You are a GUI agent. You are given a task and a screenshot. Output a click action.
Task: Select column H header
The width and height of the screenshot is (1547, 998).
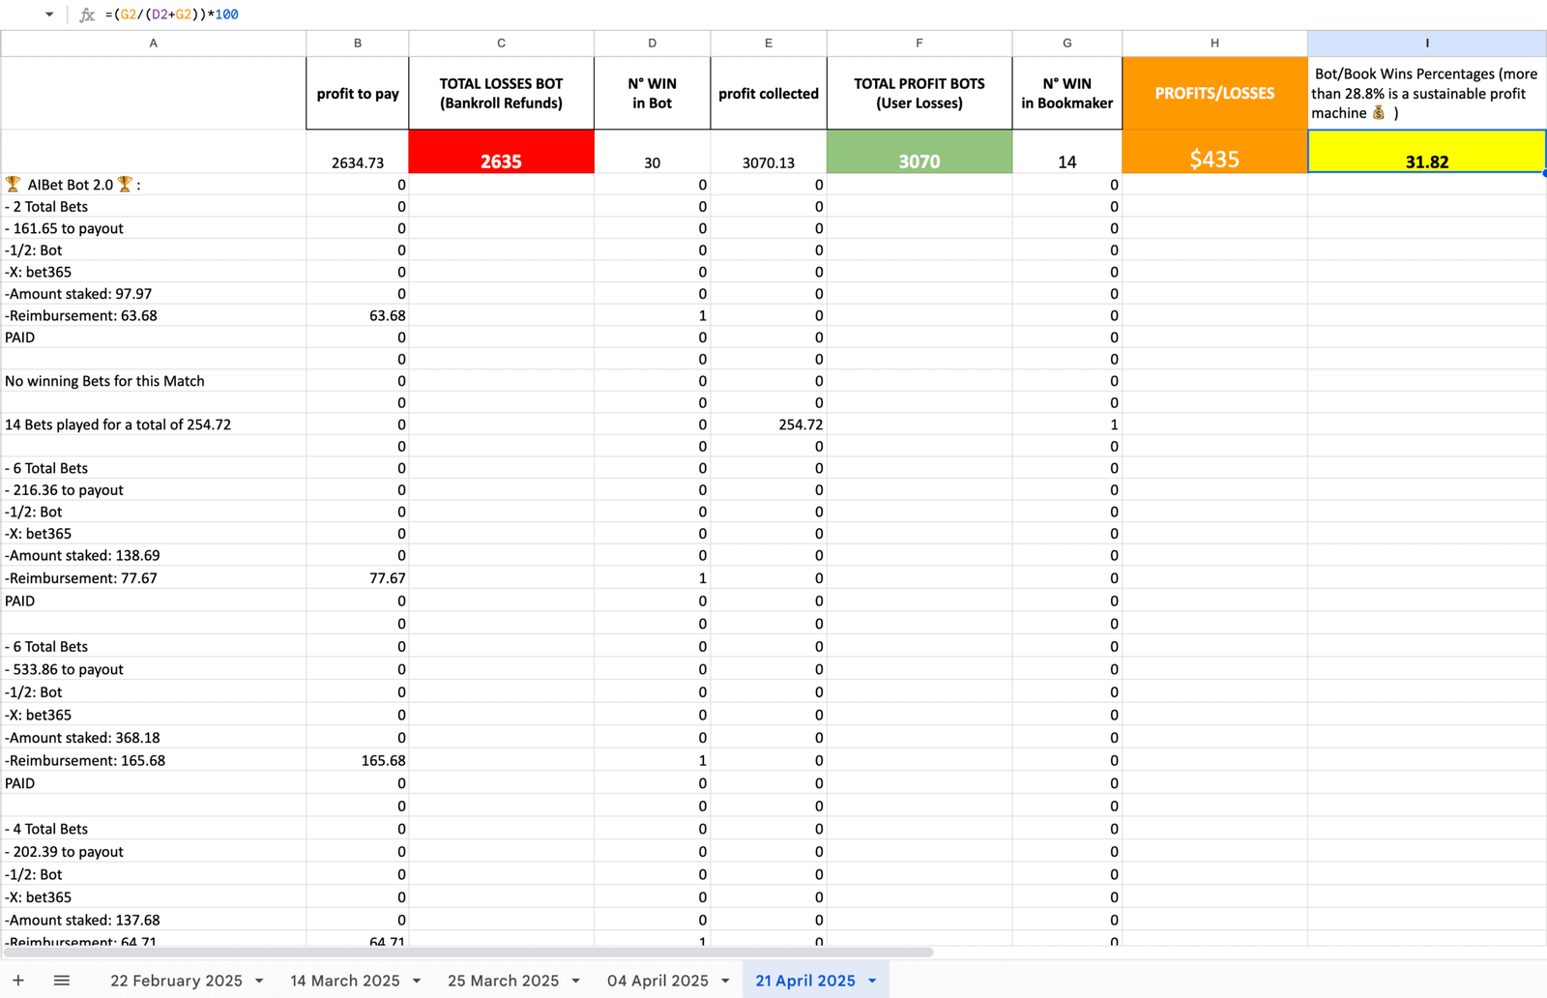click(1214, 43)
